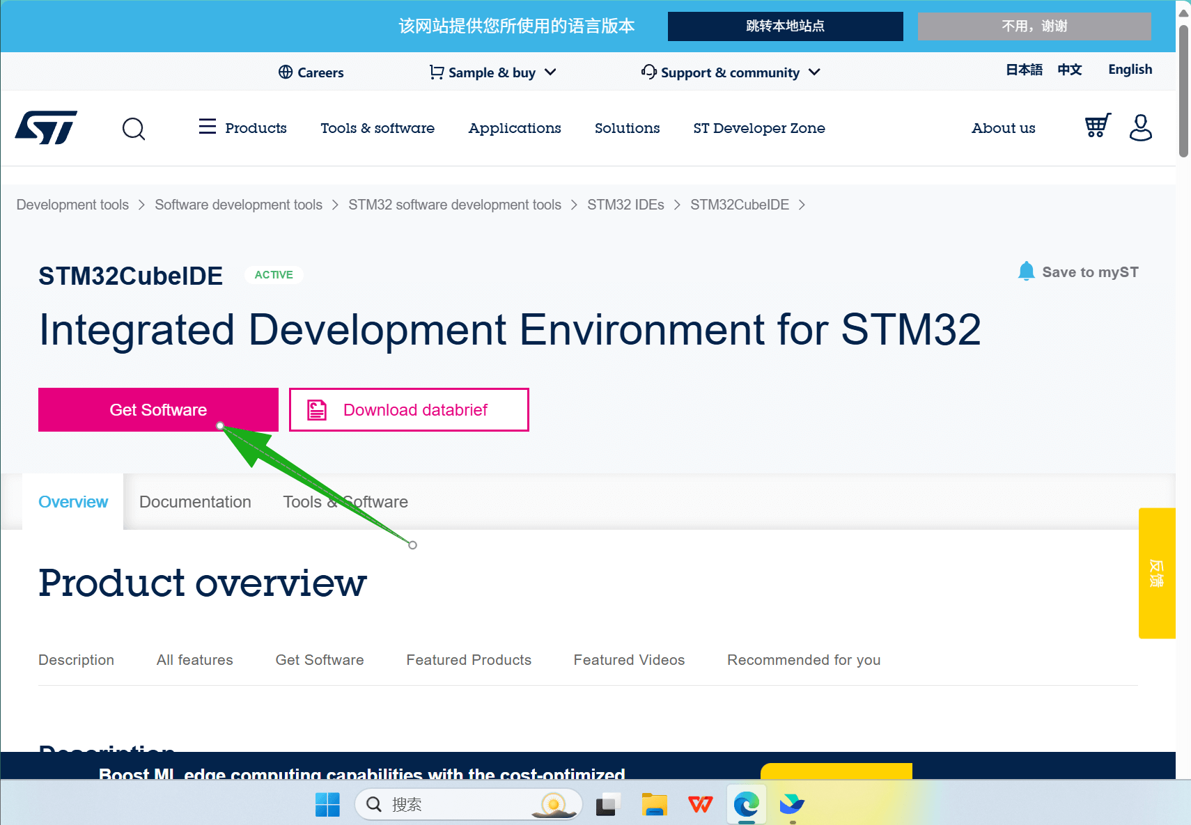
Task: Open the Products hamburger menu
Action: (x=208, y=127)
